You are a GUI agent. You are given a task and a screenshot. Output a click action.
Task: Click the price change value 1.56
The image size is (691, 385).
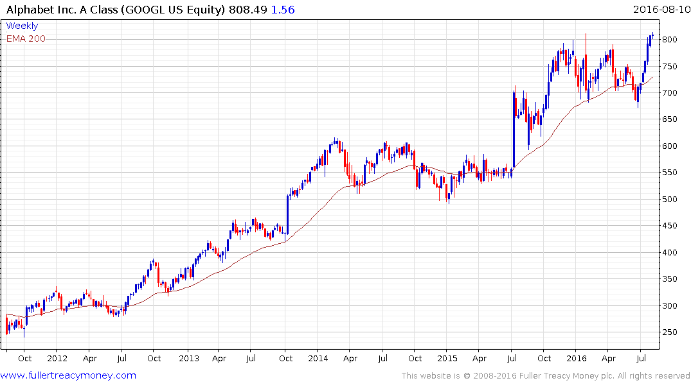coord(282,10)
